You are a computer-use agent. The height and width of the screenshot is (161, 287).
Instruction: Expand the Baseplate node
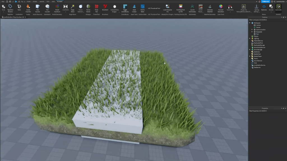[x=252, y=32]
